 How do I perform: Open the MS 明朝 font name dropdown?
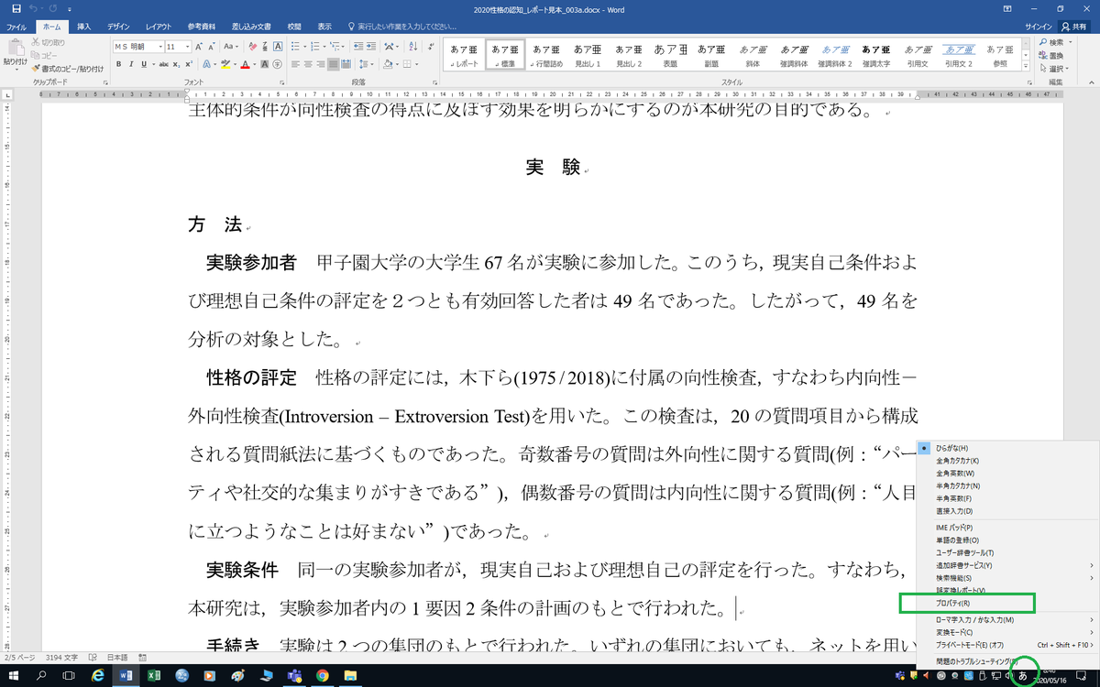[x=160, y=47]
